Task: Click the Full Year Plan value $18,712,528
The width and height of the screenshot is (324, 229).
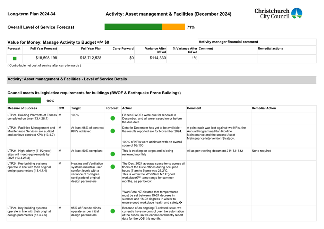Action: click(91, 58)
